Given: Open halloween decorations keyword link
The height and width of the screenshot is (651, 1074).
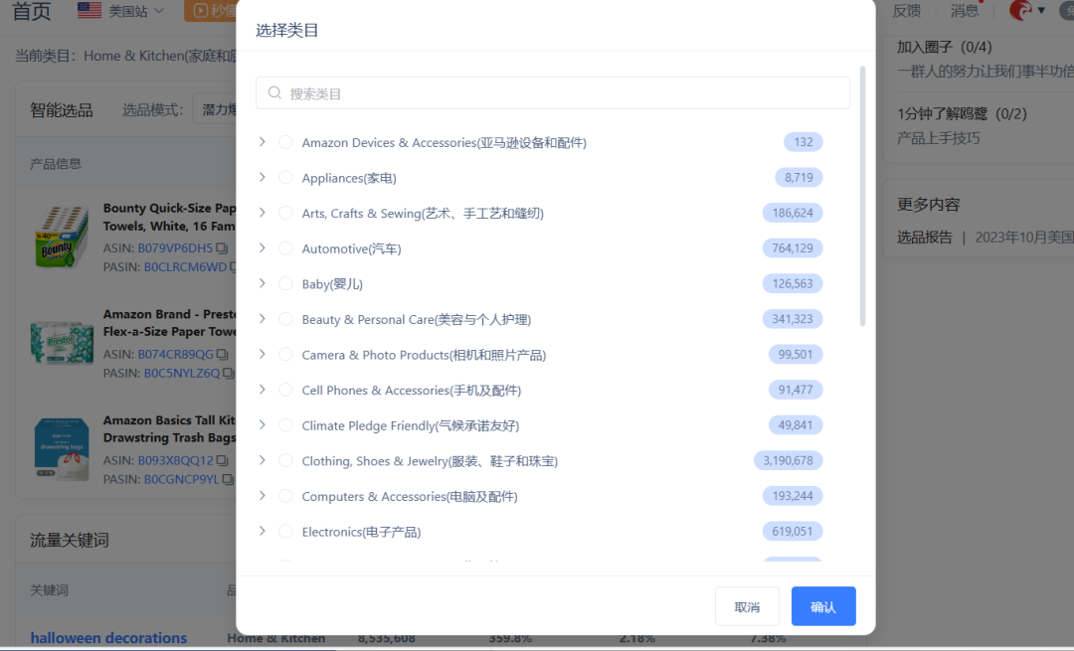Looking at the screenshot, I should pyautogui.click(x=108, y=637).
